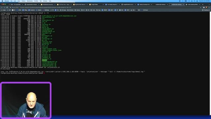Open the PulseCon bookmark

coord(32,10)
